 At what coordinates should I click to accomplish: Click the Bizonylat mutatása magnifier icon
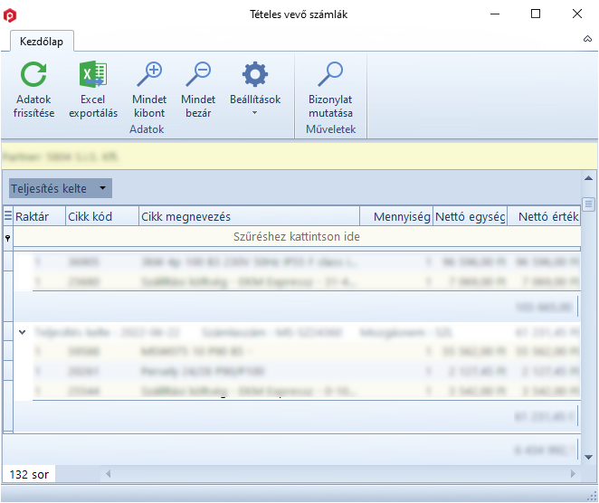pos(330,75)
